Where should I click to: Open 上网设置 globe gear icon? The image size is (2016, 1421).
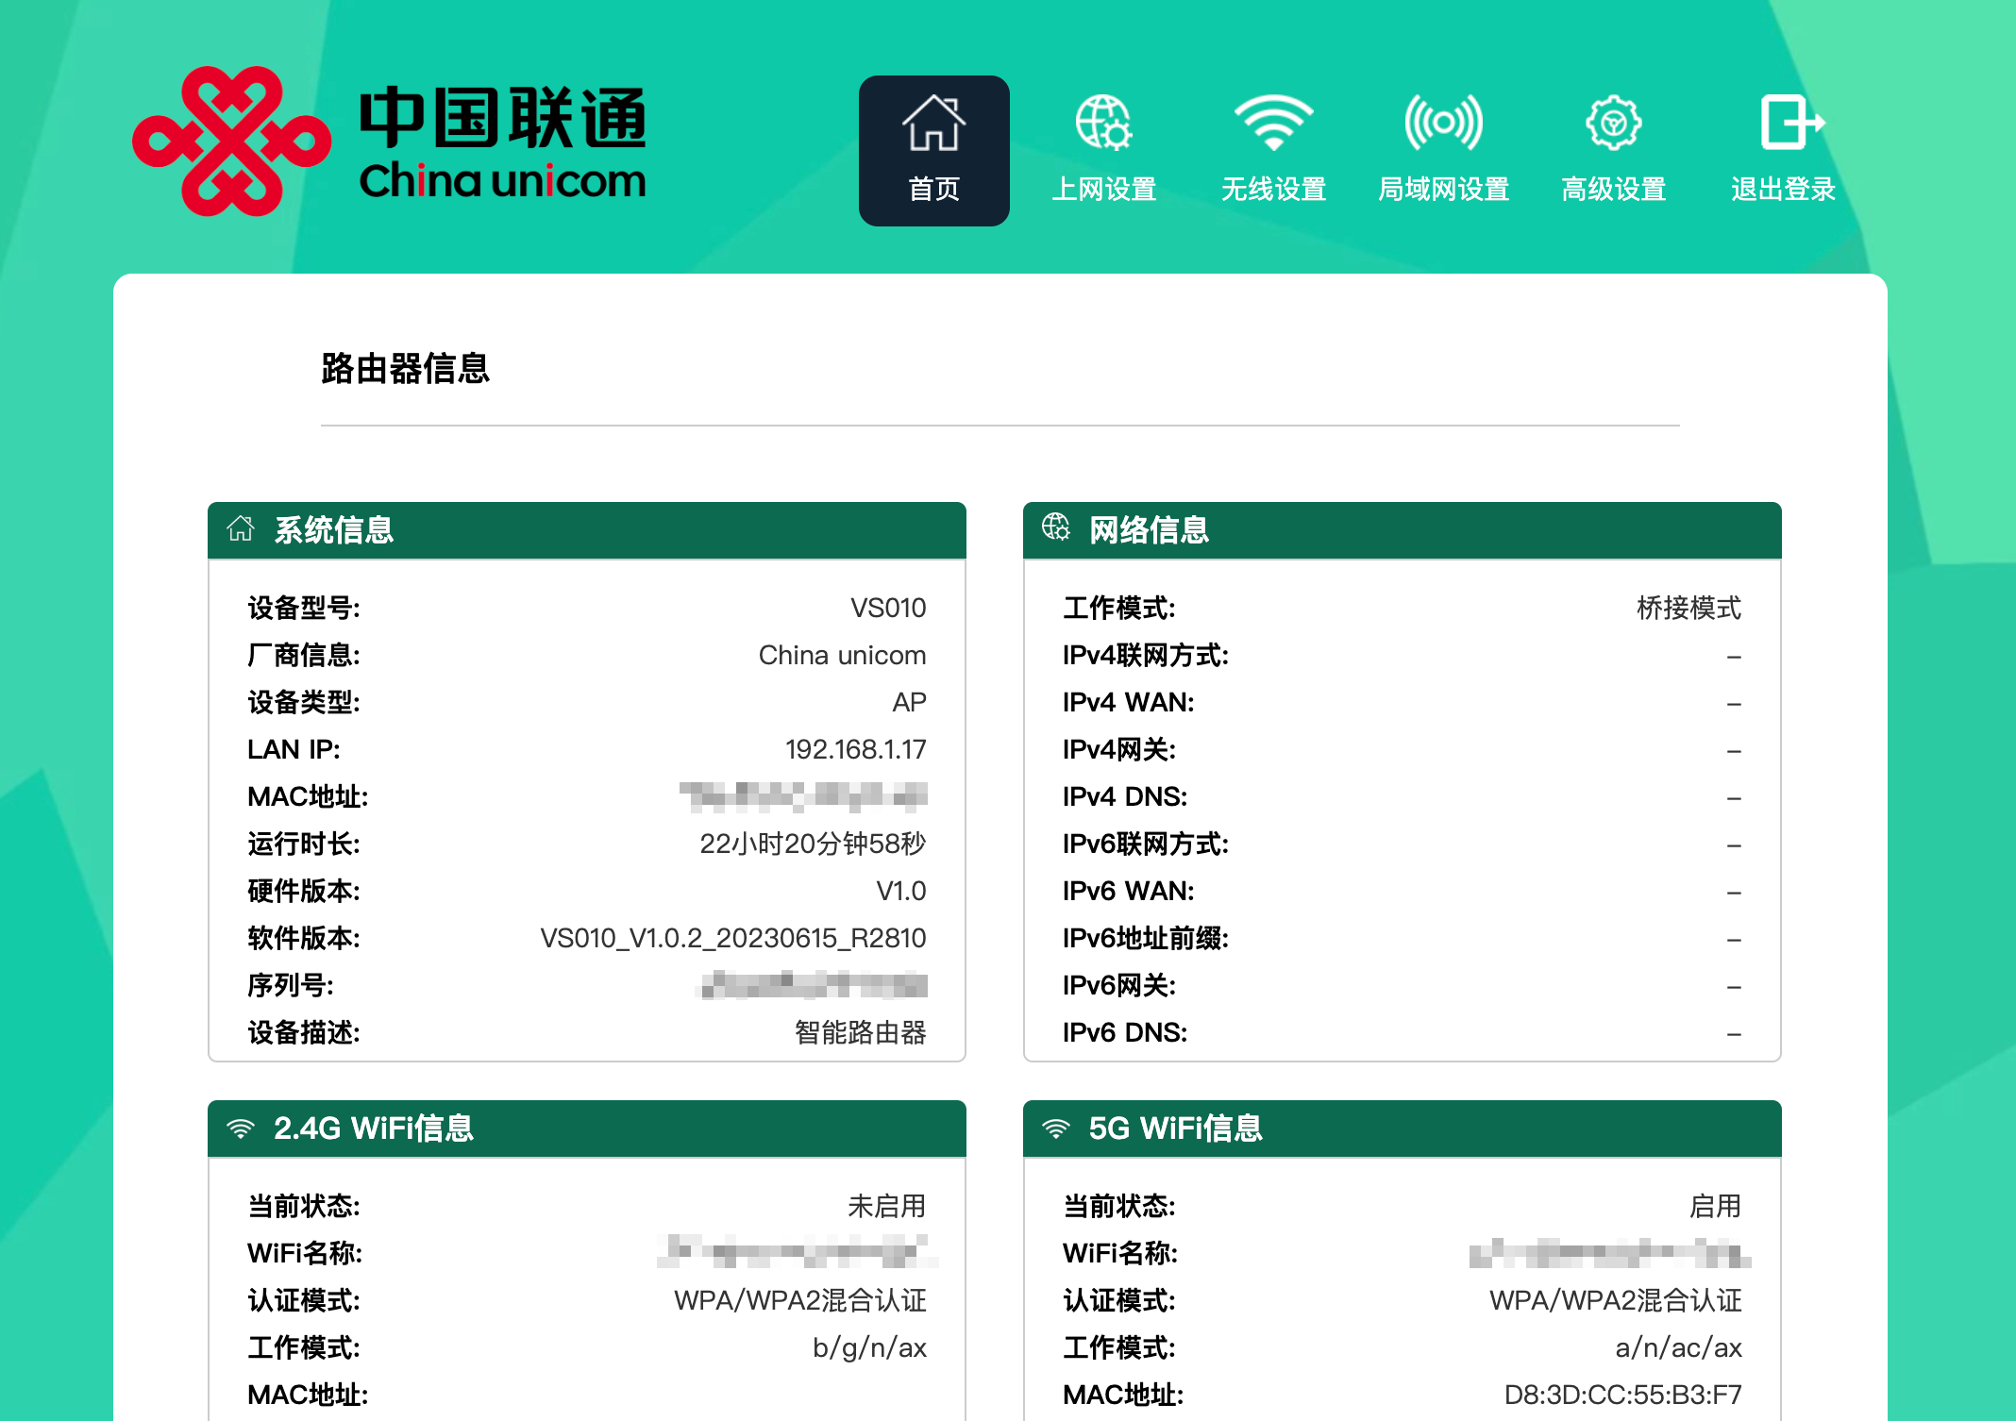[1103, 123]
